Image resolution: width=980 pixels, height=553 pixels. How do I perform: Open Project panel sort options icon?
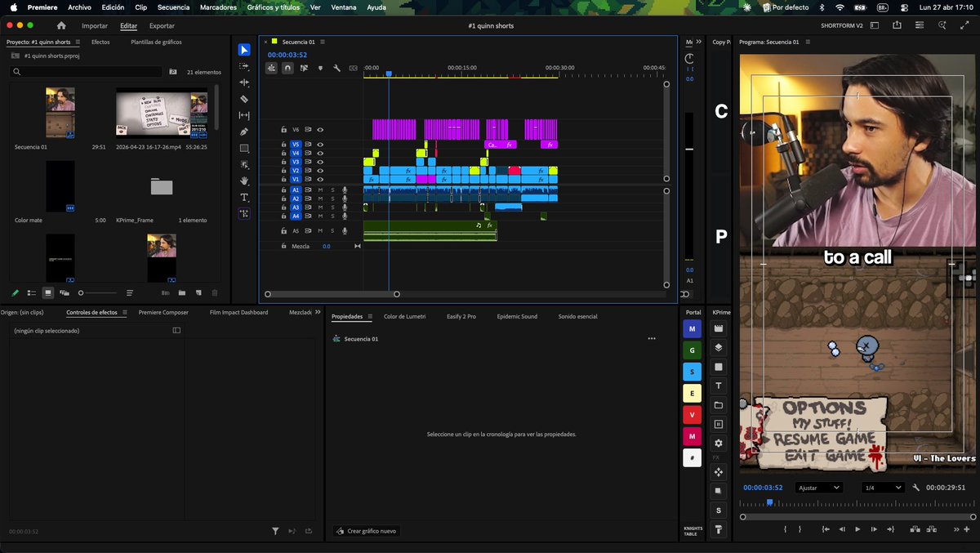coord(129,292)
